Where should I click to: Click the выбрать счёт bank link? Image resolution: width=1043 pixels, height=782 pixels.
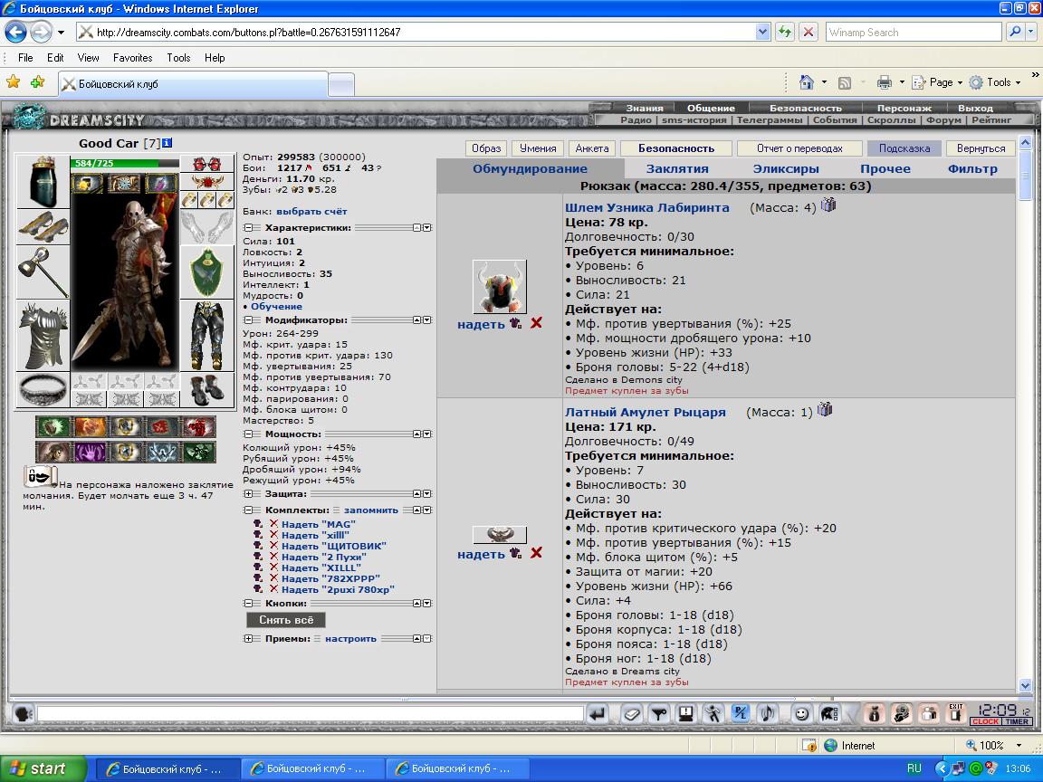coord(311,212)
